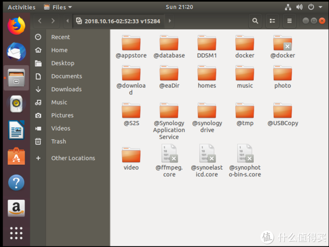Open Ubuntu Software from the dock
This screenshot has width=329, height=247.
point(16,156)
